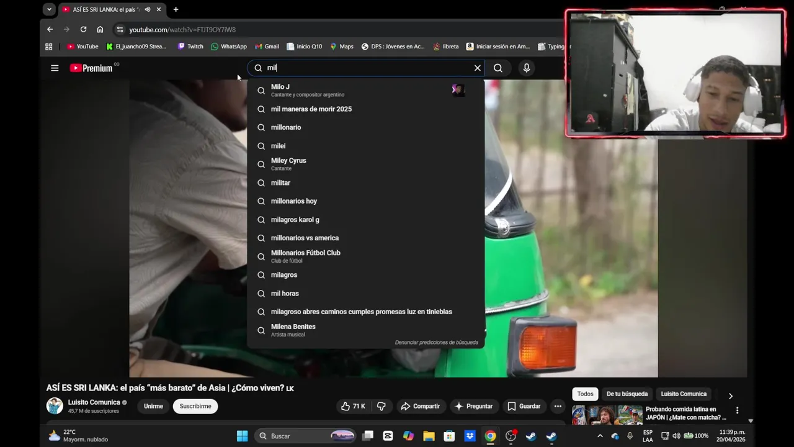Select the Milo J suggestion
The width and height of the screenshot is (794, 447).
tap(365, 90)
